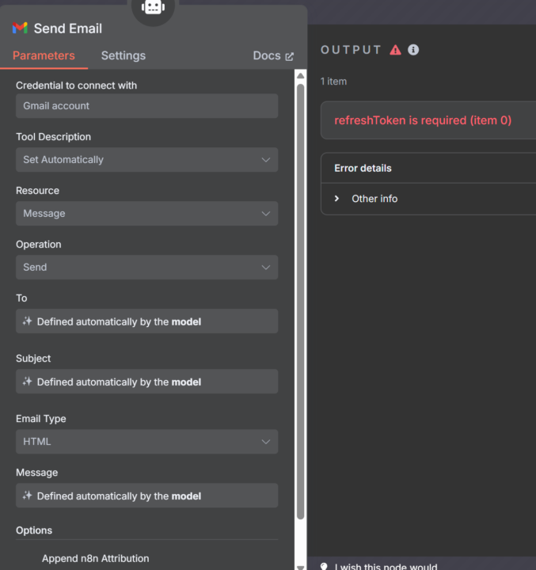Click the Docs external link icon

point(289,56)
